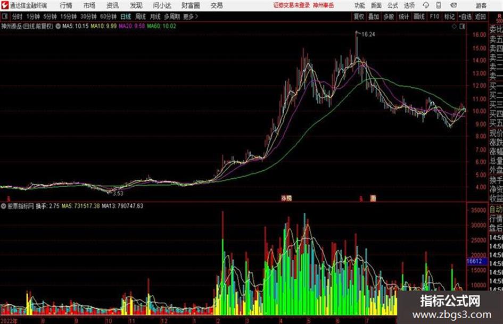The height and width of the screenshot is (324, 503).
Task: Open the 公式 menu
Action: pyautogui.click(x=393, y=5)
